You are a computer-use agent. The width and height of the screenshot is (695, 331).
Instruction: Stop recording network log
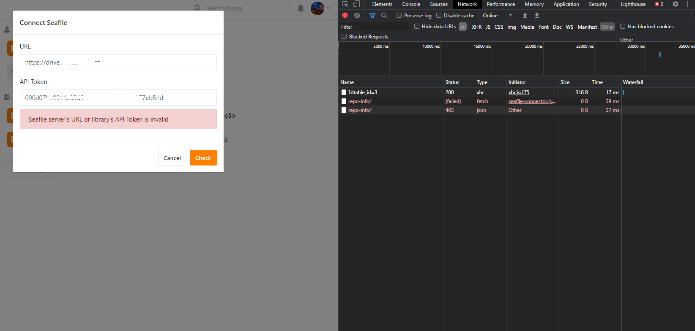click(345, 15)
